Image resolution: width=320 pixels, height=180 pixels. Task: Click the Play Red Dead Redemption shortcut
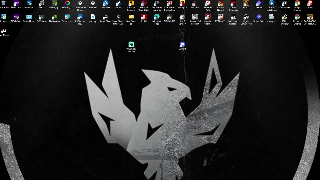click(144, 3)
